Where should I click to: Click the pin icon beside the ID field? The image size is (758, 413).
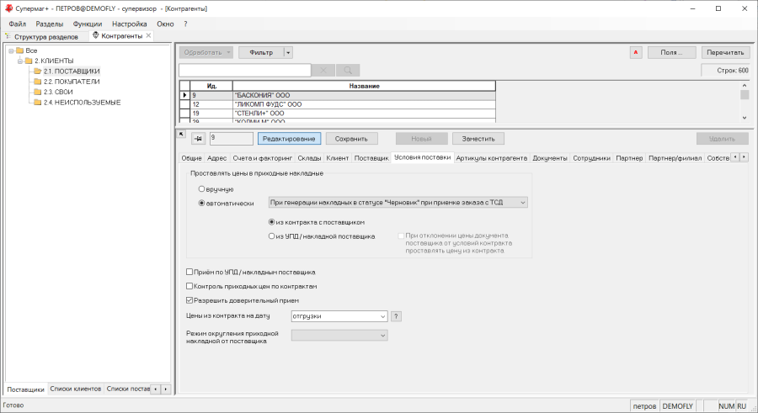198,139
